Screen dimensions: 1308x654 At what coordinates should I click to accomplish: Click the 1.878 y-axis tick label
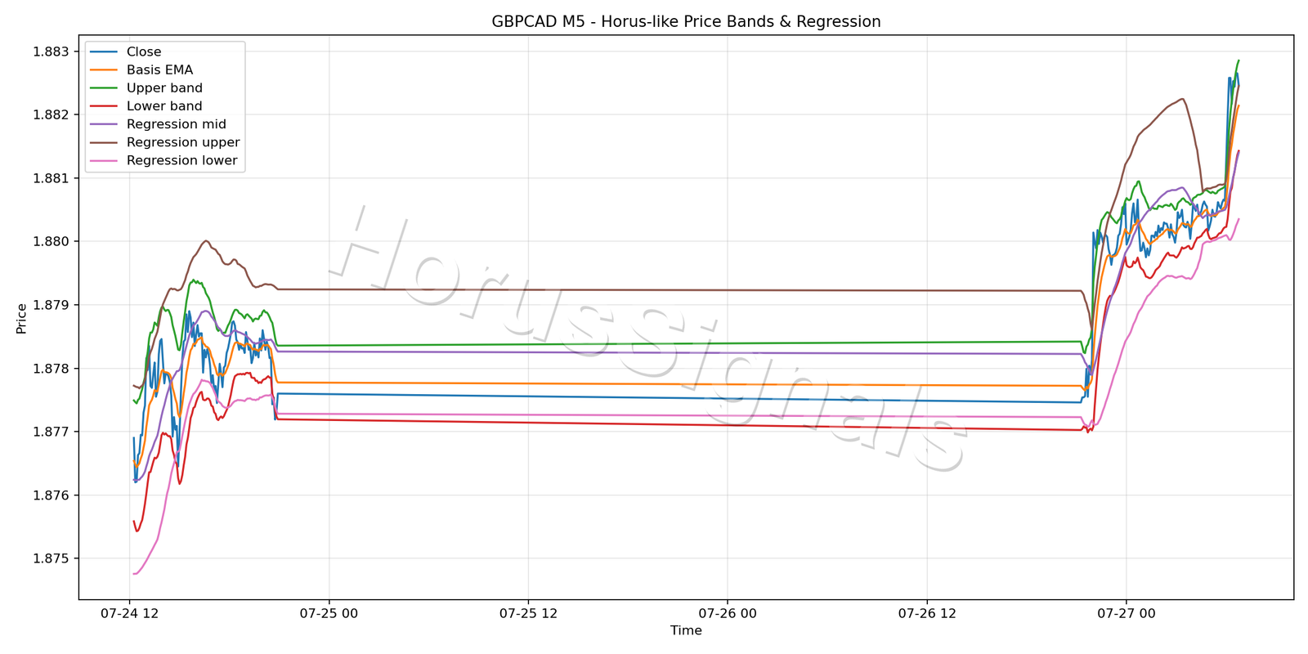[x=51, y=369]
